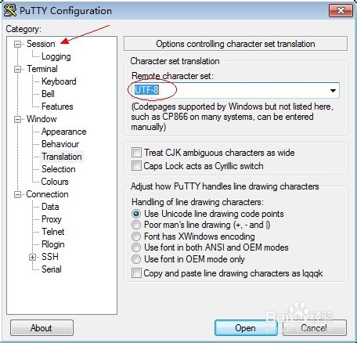Viewport: 357px width, 343px height.
Task: Click the PuTTY icon in the title bar
Action: (x=10, y=10)
